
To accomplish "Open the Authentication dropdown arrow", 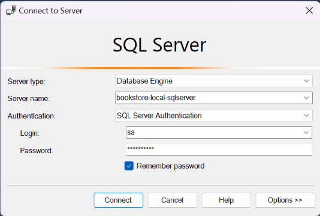I will [x=306, y=115].
